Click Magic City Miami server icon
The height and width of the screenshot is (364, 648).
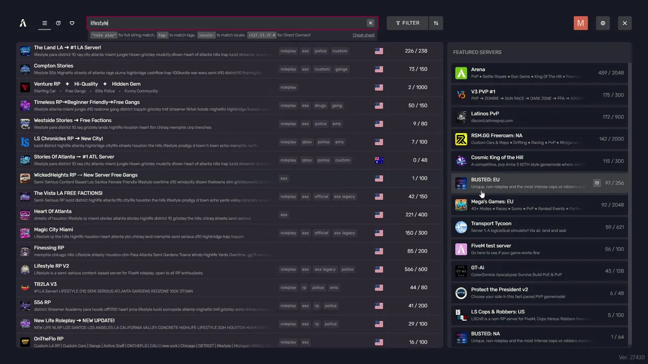tap(25, 233)
